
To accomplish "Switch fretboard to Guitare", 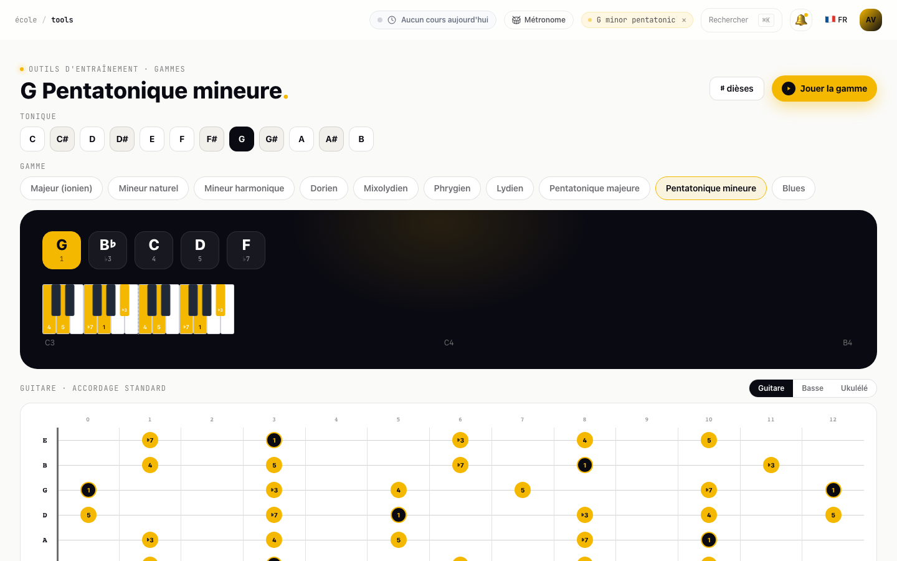I will (771, 388).
